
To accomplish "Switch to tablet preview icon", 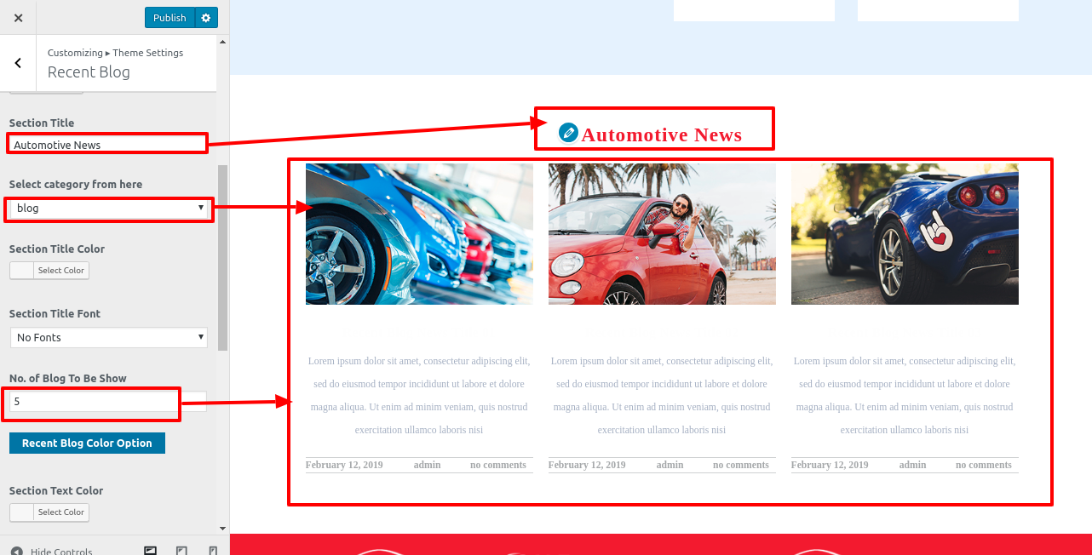I will pos(181,550).
